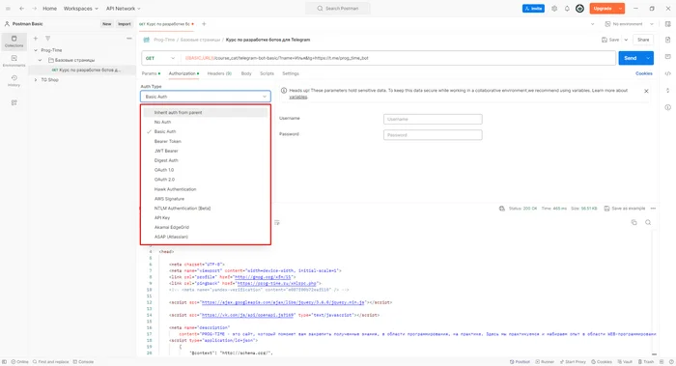The height and width of the screenshot is (366, 676).
Task: Click the Username input field
Action: coord(433,119)
